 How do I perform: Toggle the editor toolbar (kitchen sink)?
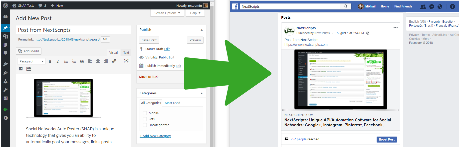[x=29, y=69]
